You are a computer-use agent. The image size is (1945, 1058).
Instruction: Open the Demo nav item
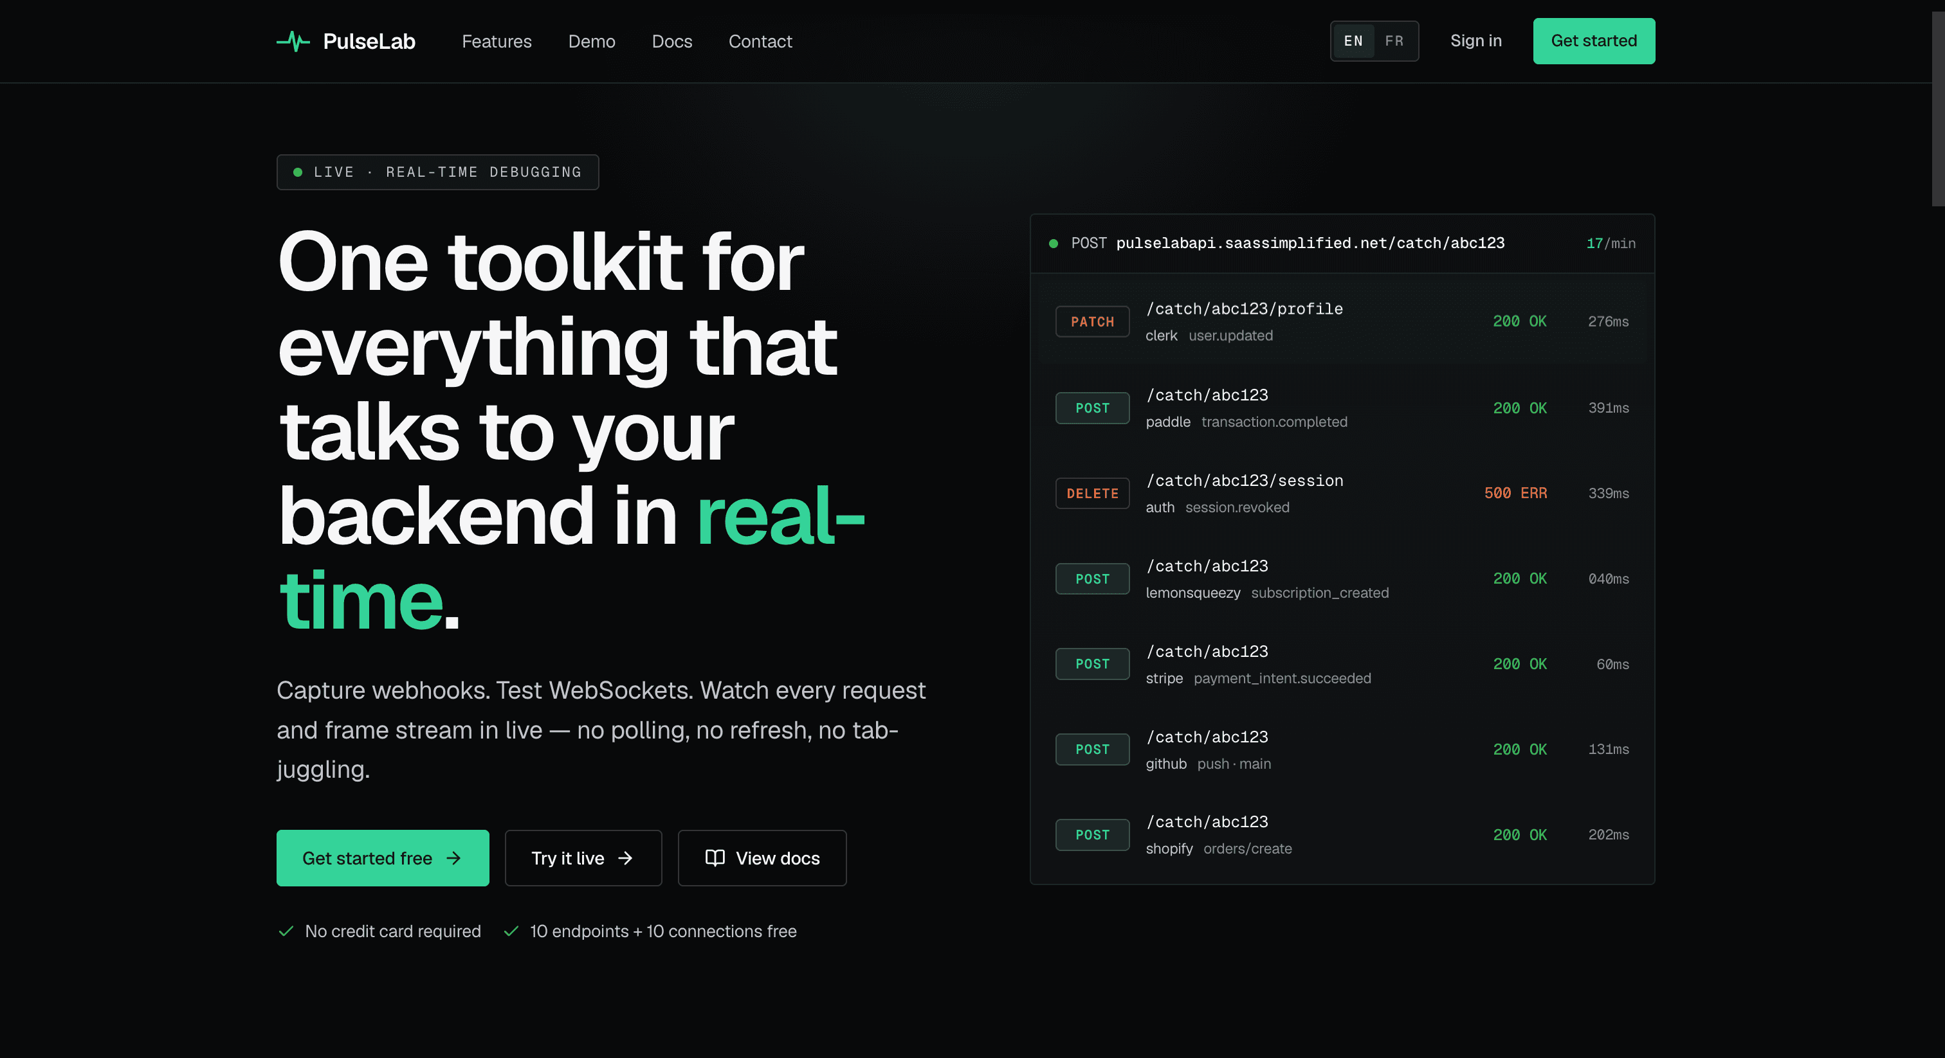(591, 42)
